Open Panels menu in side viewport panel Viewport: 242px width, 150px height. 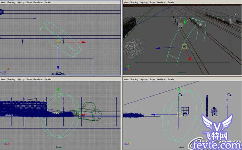(x=171, y=79)
